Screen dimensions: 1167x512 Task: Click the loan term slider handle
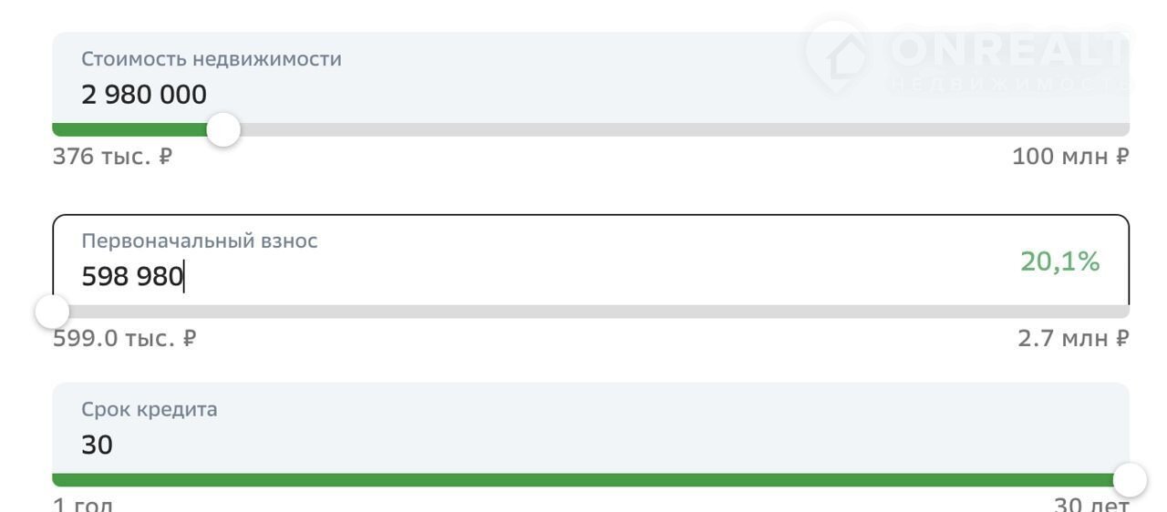pos(1130,479)
